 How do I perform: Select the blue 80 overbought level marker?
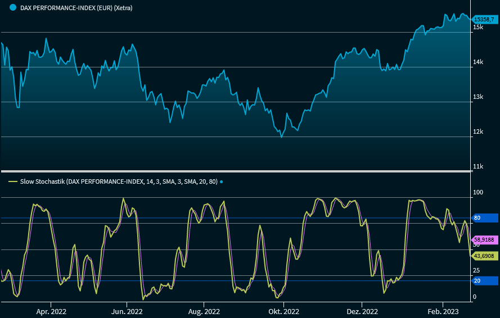coord(484,218)
